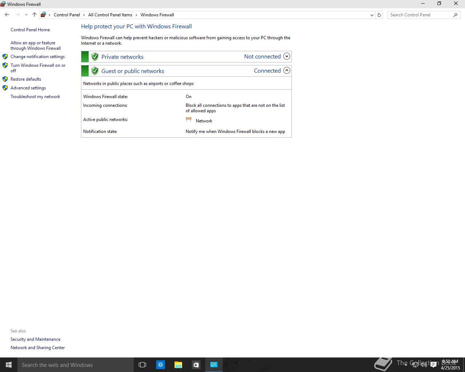The image size is (465, 372).
Task: Click shield icon beside Restore defaults
Action: 5,79
